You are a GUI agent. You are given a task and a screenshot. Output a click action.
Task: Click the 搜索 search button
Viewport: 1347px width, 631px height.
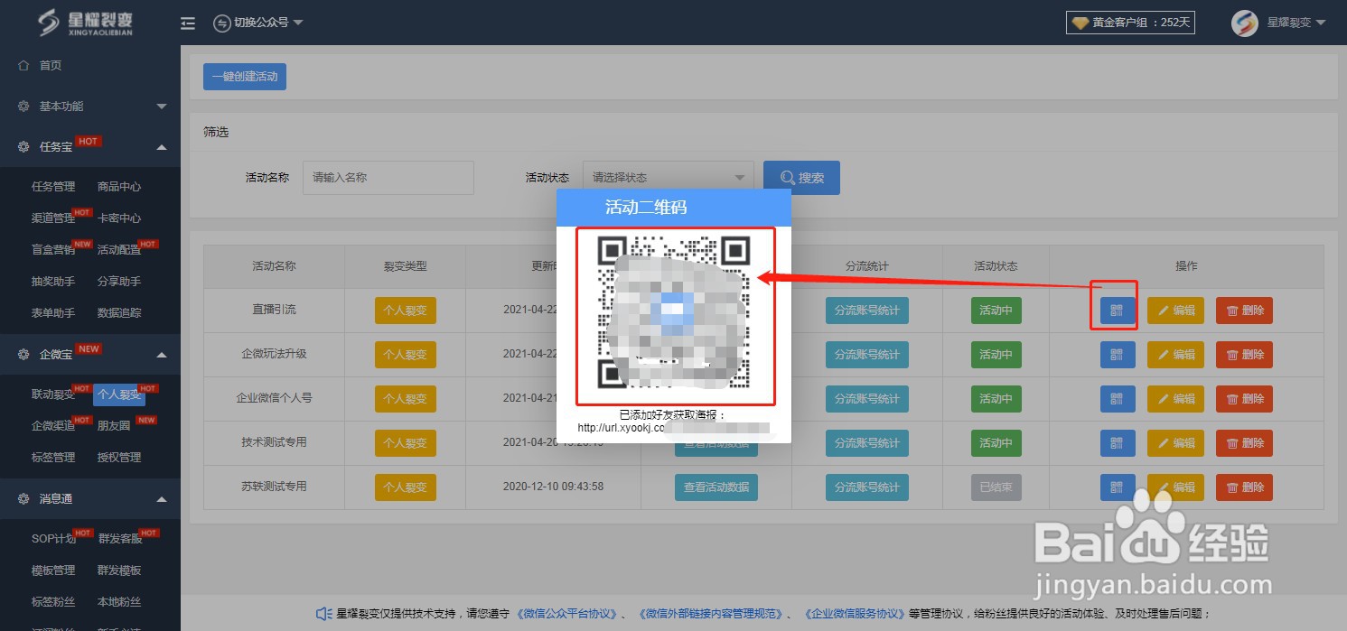point(801,178)
